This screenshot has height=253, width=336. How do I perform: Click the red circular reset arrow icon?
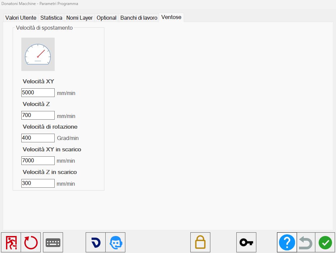(31, 242)
